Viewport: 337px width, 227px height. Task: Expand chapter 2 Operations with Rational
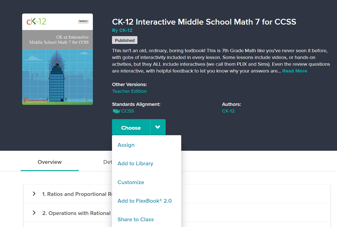click(x=34, y=213)
